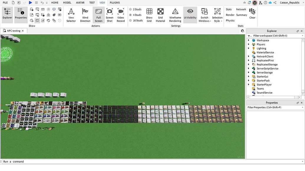The image size is (305, 171).
Task: Toggle the Explorer panel button
Action: coord(7,15)
